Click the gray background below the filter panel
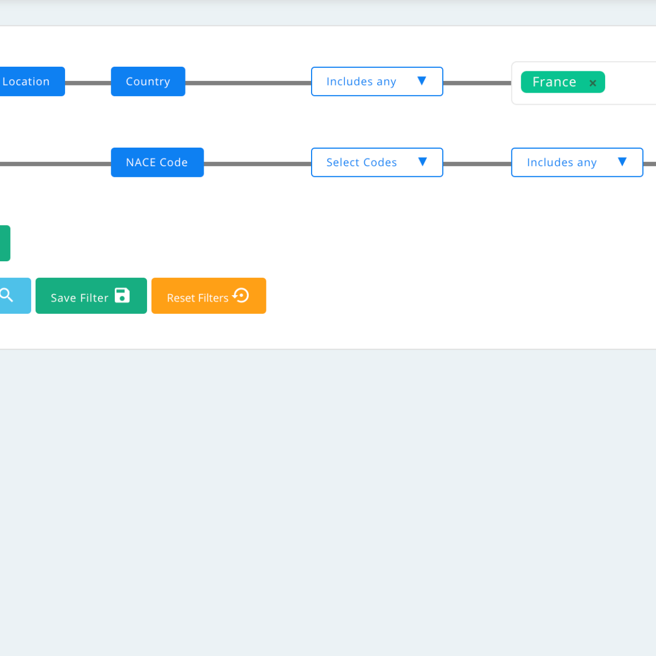Viewport: 656px width, 656px height. point(328,498)
